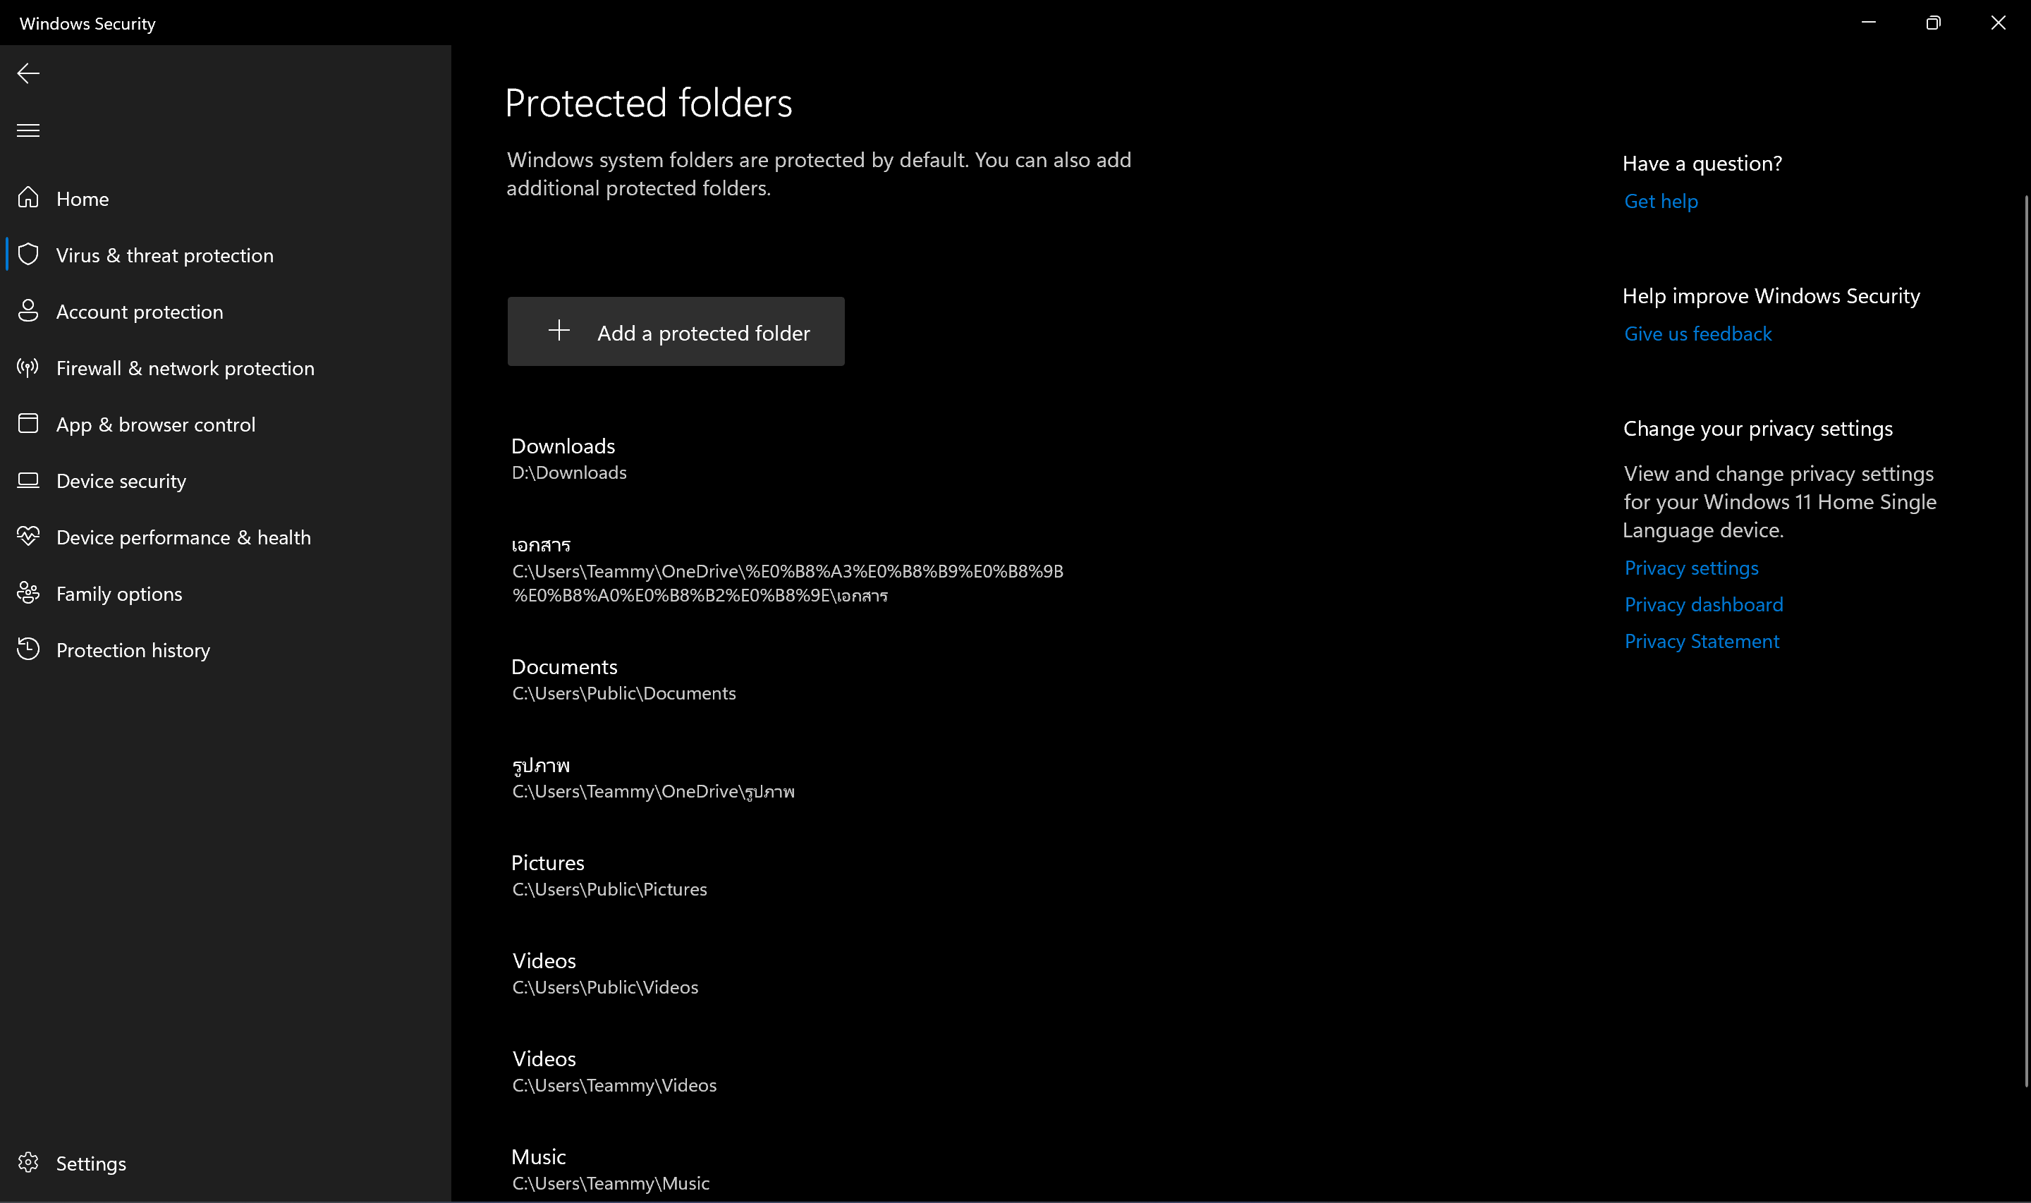Go to Family options
2031x1203 pixels.
click(119, 594)
